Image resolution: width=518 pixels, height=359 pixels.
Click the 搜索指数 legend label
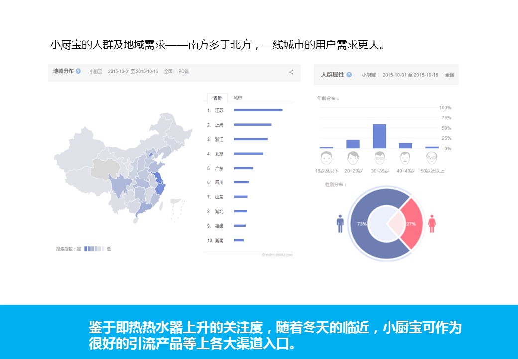click(x=68, y=249)
